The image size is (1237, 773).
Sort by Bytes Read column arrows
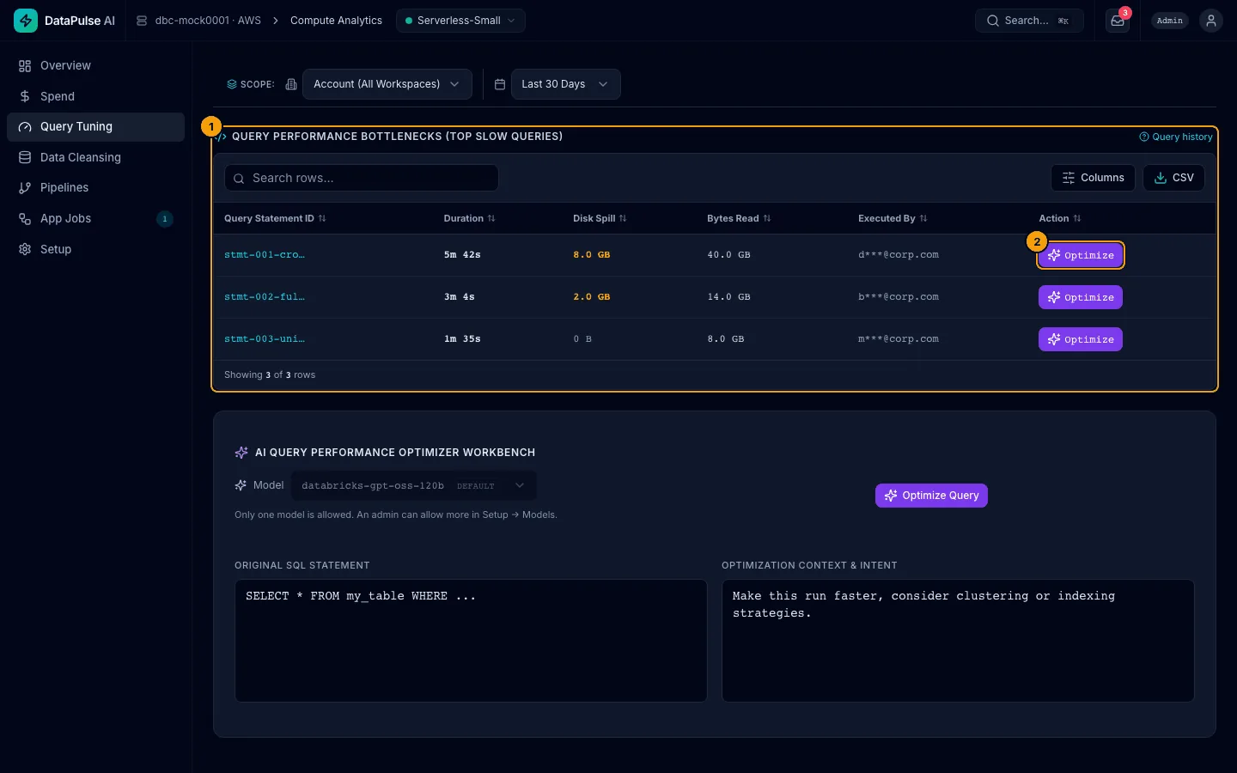tap(767, 218)
